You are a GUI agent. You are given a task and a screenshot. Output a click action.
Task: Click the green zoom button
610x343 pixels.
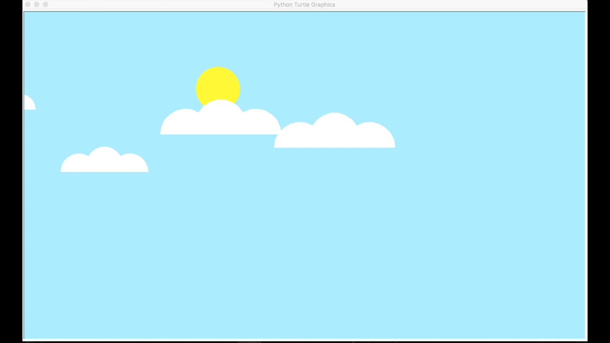(x=45, y=4)
